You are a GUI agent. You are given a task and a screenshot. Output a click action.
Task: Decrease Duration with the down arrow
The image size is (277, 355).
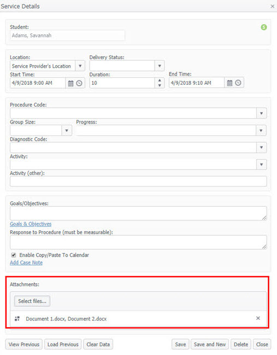click(160, 85)
